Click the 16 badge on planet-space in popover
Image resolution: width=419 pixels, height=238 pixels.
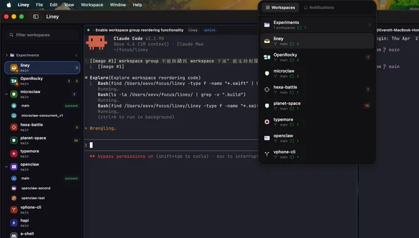coord(367,106)
